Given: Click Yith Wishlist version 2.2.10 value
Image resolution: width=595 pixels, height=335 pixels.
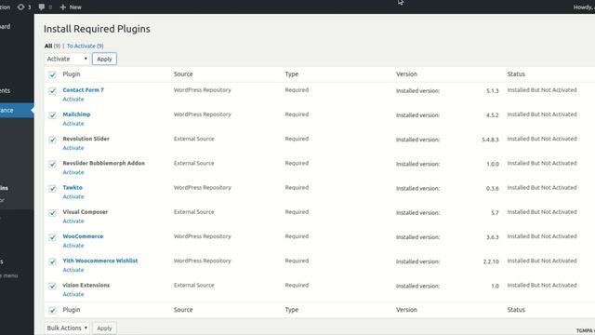Looking at the screenshot, I should [491, 261].
